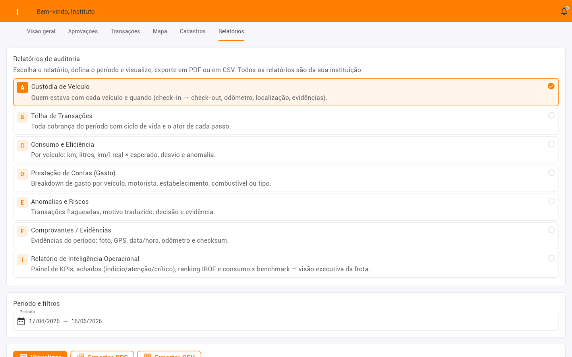This screenshot has width=572, height=357.
Task: Switch to the Cadastros tab
Action: click(x=193, y=31)
